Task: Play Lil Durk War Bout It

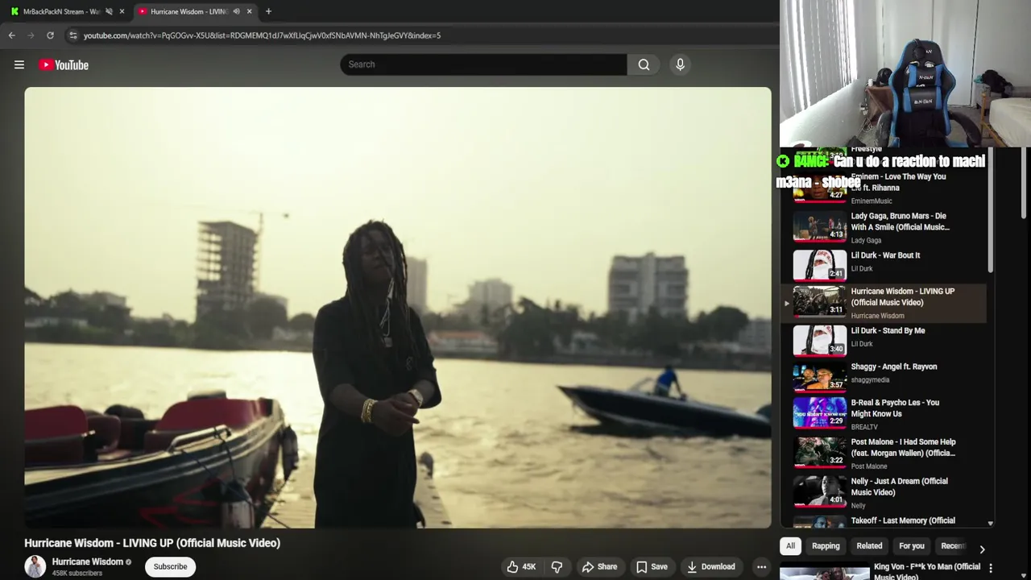Action: pyautogui.click(x=885, y=255)
